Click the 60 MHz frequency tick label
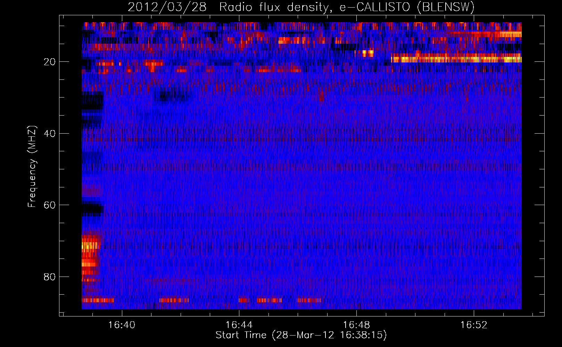 click(x=50, y=205)
